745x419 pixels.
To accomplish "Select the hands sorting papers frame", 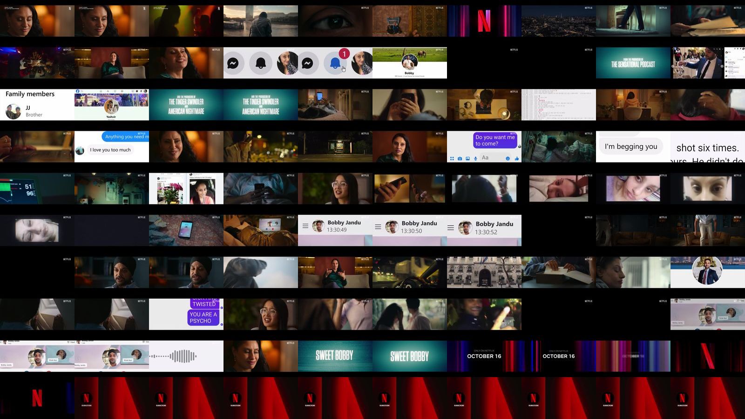I will pos(708,21).
